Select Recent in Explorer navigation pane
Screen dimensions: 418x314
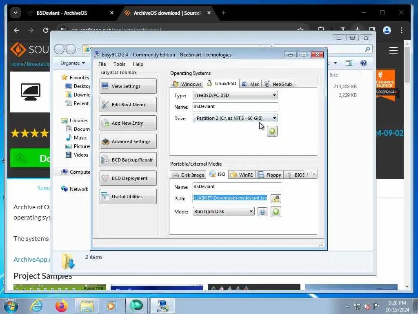click(77, 103)
